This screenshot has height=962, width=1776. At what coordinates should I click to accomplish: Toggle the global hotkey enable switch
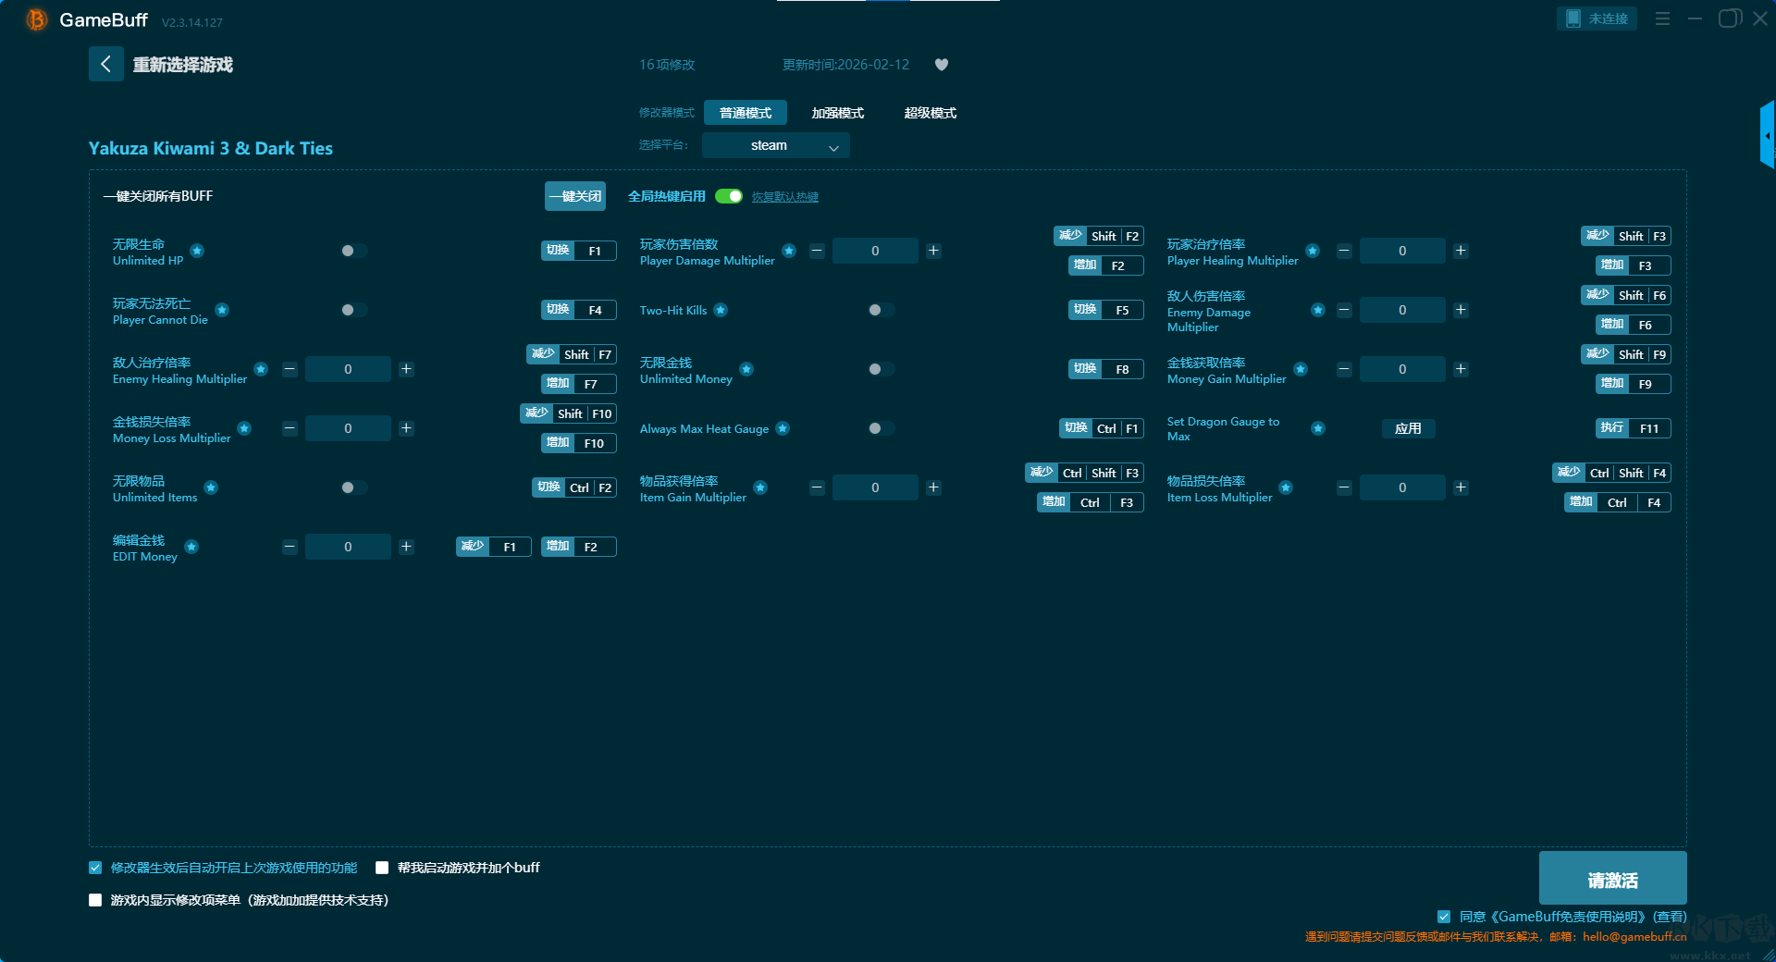(x=729, y=196)
